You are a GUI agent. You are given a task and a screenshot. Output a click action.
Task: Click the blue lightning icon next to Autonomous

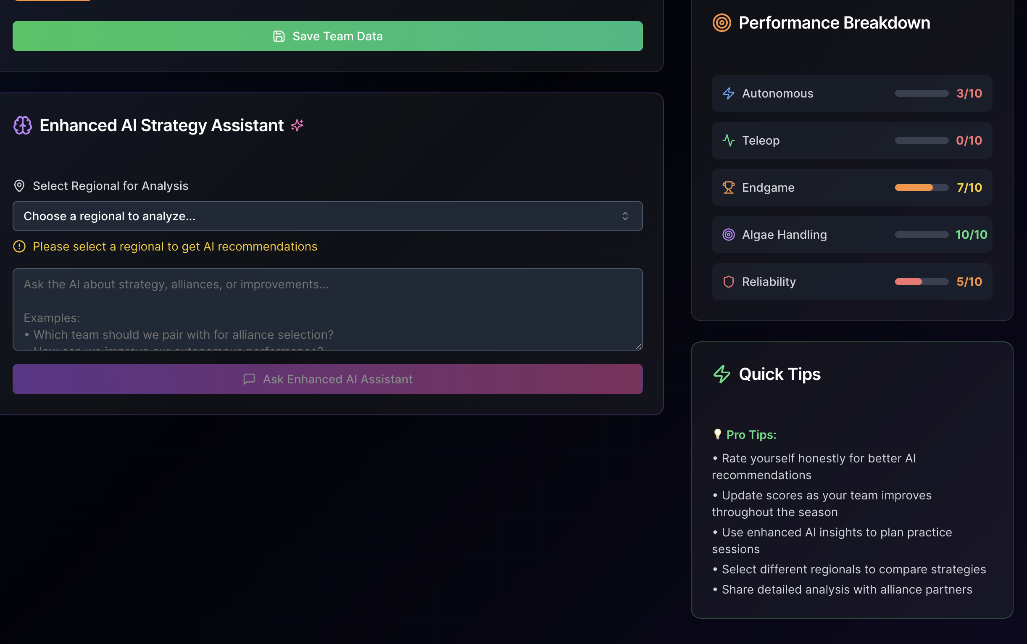tap(729, 93)
